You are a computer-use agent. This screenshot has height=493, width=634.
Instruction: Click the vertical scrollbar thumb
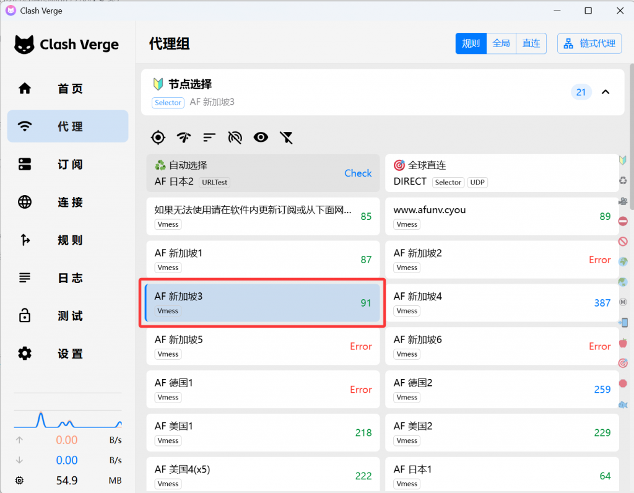(632, 137)
